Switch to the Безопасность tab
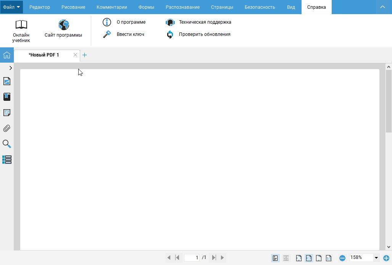 (x=260, y=7)
